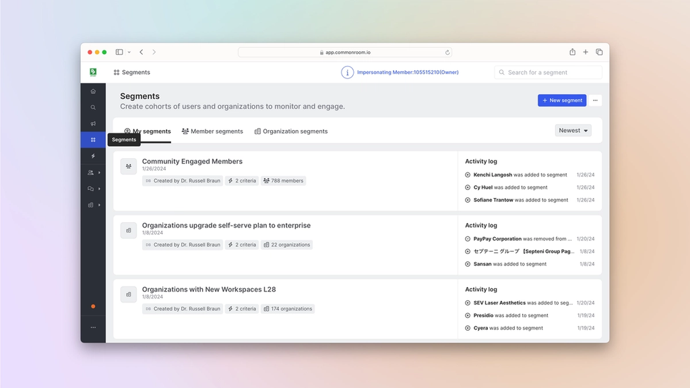Open the megaphone announcements sidebar icon
690x388 pixels.
pyautogui.click(x=93, y=124)
